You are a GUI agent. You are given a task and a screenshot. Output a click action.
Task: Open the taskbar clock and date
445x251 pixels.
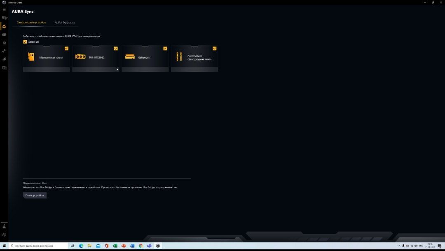(x=430, y=246)
